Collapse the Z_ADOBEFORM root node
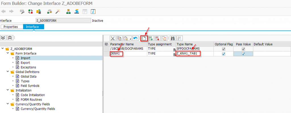291x113 pixels. (x=2, y=49)
